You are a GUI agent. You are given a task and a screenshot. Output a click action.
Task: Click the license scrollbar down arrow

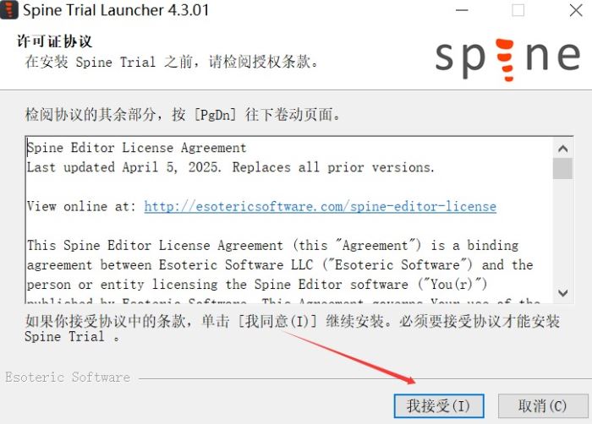pos(562,293)
